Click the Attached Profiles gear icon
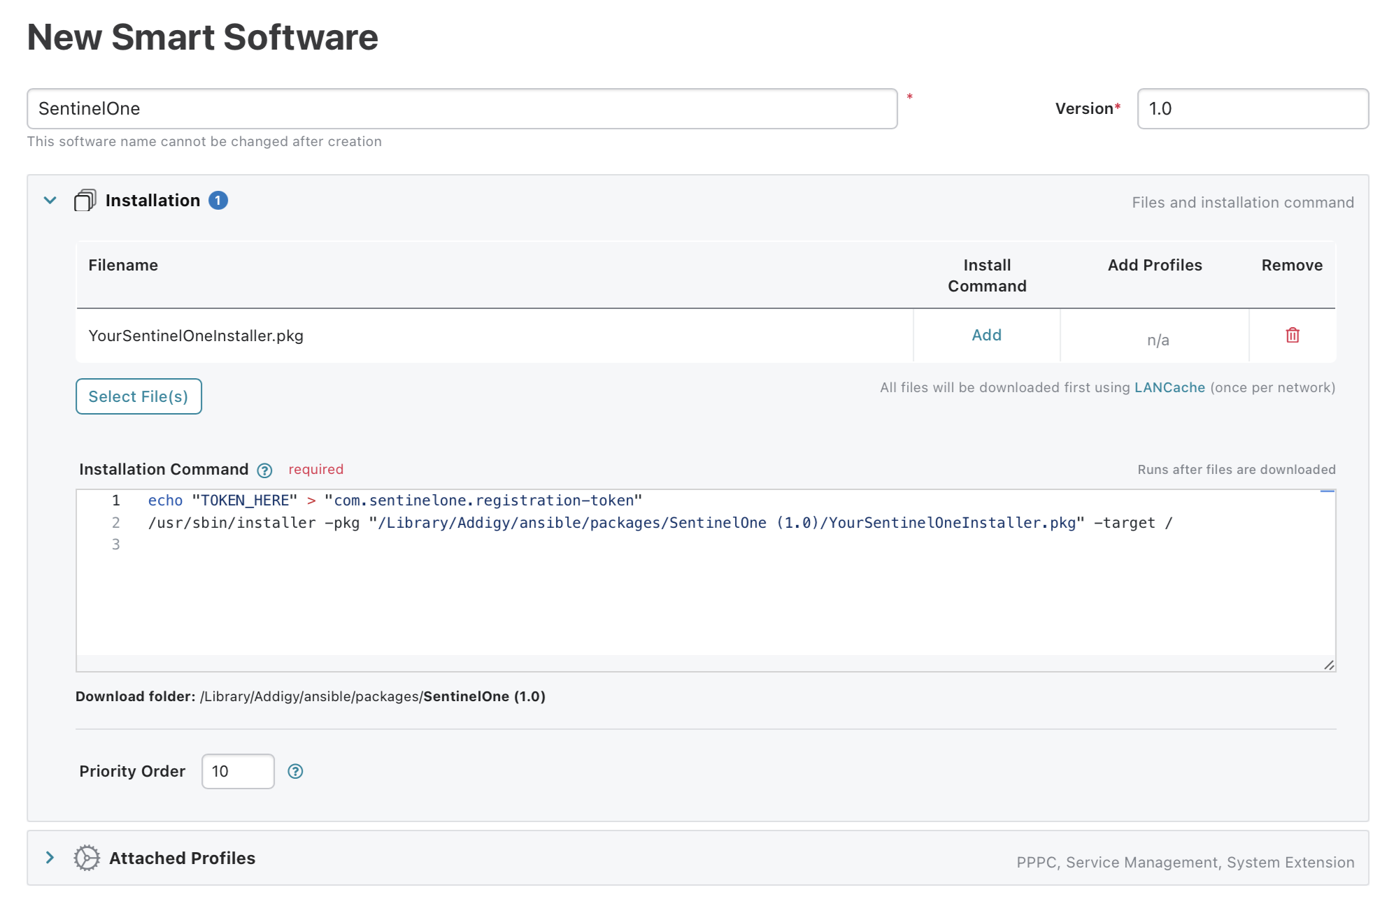This screenshot has width=1396, height=906. [x=87, y=858]
